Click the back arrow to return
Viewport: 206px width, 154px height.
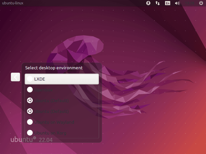point(15,77)
